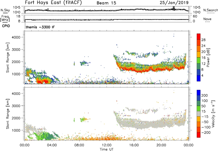Click the Slant Range label of Power panel

point(8,58)
